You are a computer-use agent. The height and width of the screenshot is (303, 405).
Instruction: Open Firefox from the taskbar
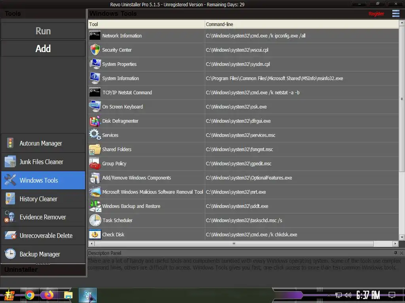click(49, 295)
